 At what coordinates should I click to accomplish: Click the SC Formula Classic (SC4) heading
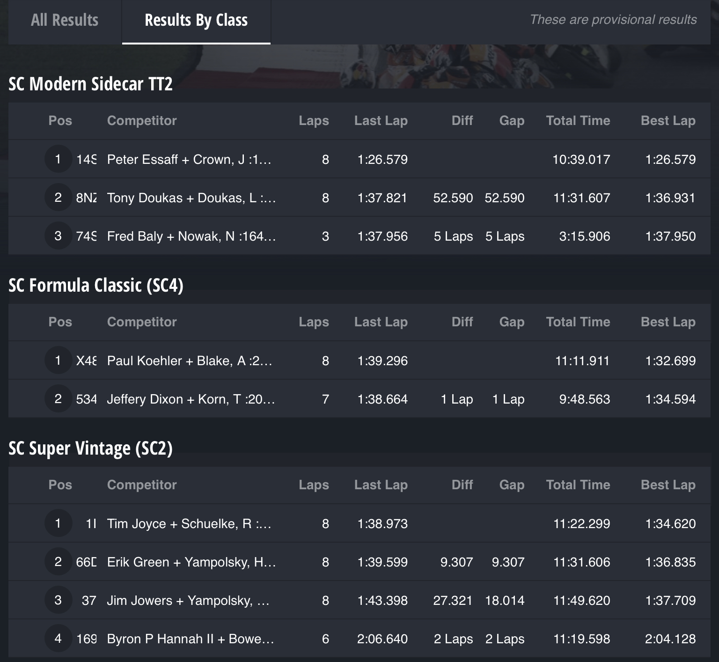96,285
